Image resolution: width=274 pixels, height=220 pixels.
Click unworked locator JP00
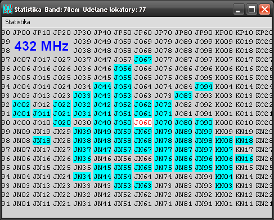click(21, 33)
